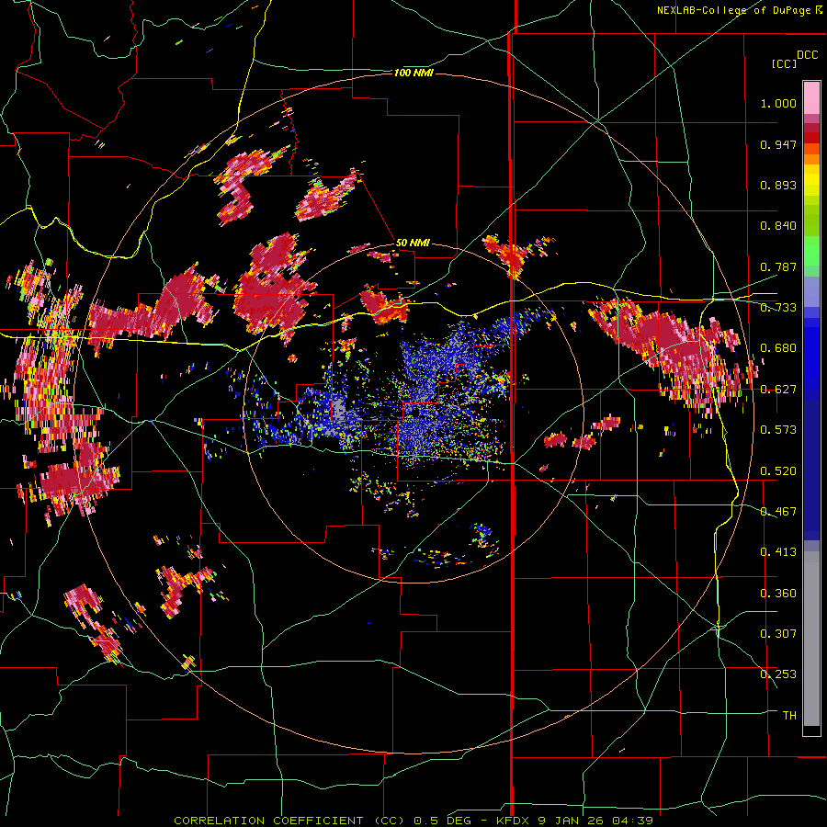Click the TH threshold label

point(789,716)
